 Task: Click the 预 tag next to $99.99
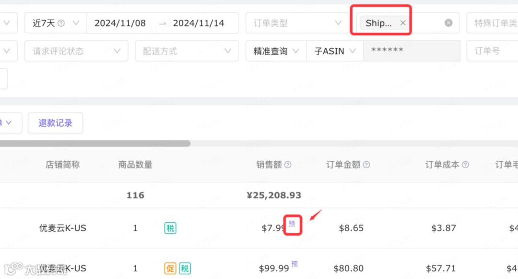294,264
